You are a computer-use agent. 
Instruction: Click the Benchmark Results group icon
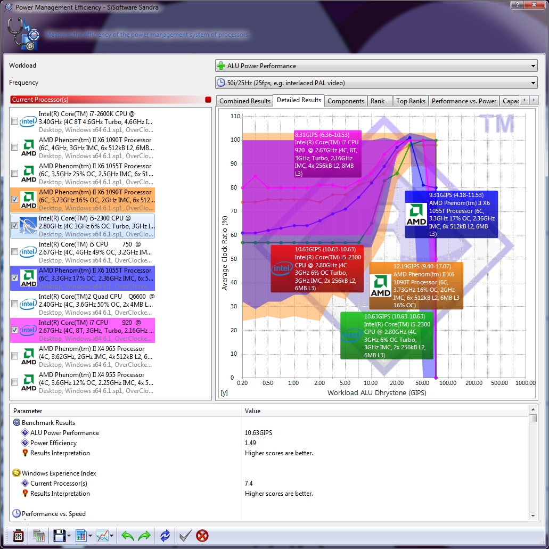(17, 422)
